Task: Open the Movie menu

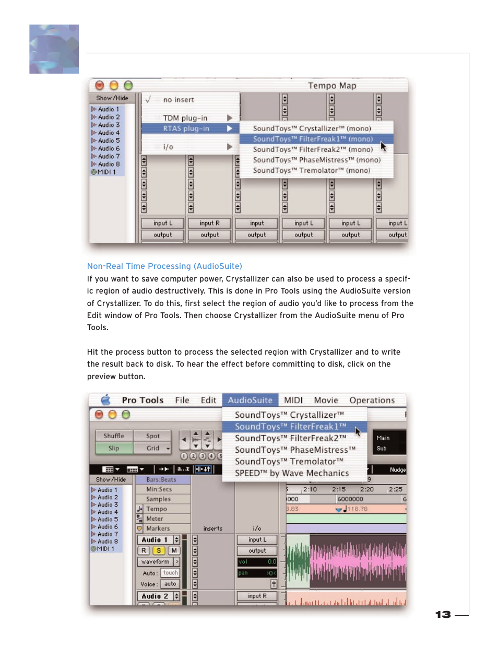Action: (x=326, y=400)
